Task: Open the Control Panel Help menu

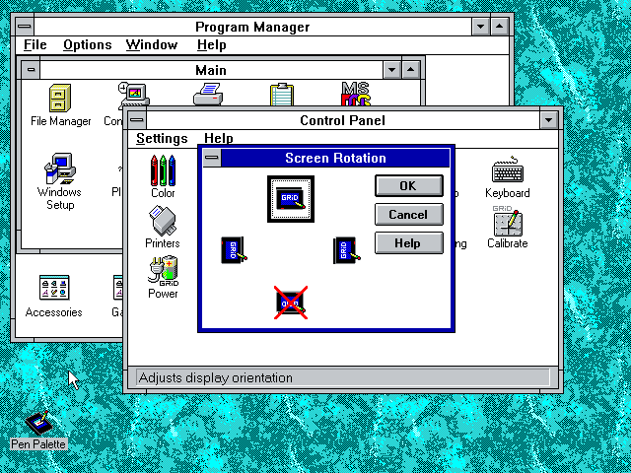Action: coord(219,138)
